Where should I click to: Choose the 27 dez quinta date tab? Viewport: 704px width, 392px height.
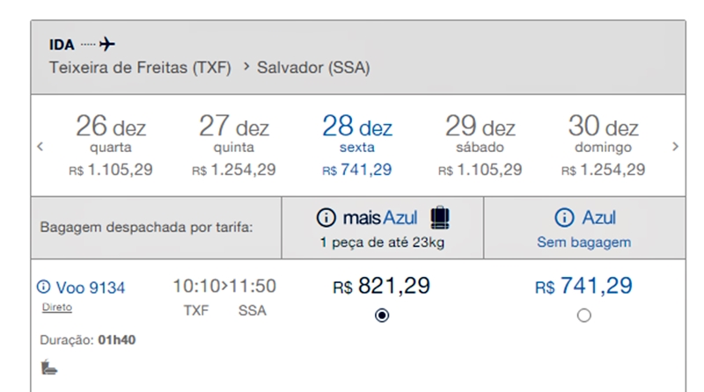click(x=234, y=145)
